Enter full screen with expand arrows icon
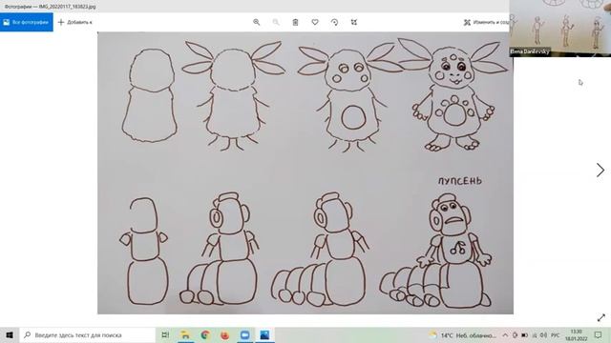611x343 pixels. coord(600,317)
